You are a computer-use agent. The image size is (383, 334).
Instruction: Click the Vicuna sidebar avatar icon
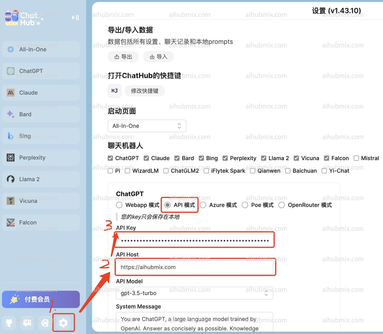pos(11,201)
